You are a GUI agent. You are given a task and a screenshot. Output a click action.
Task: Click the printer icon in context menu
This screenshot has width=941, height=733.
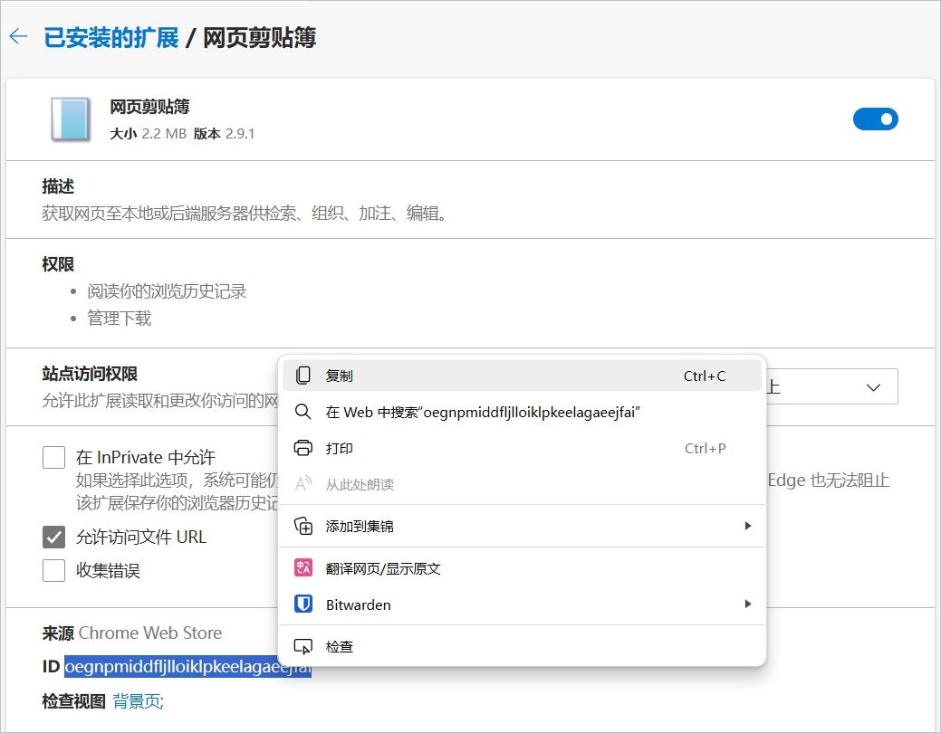click(303, 448)
